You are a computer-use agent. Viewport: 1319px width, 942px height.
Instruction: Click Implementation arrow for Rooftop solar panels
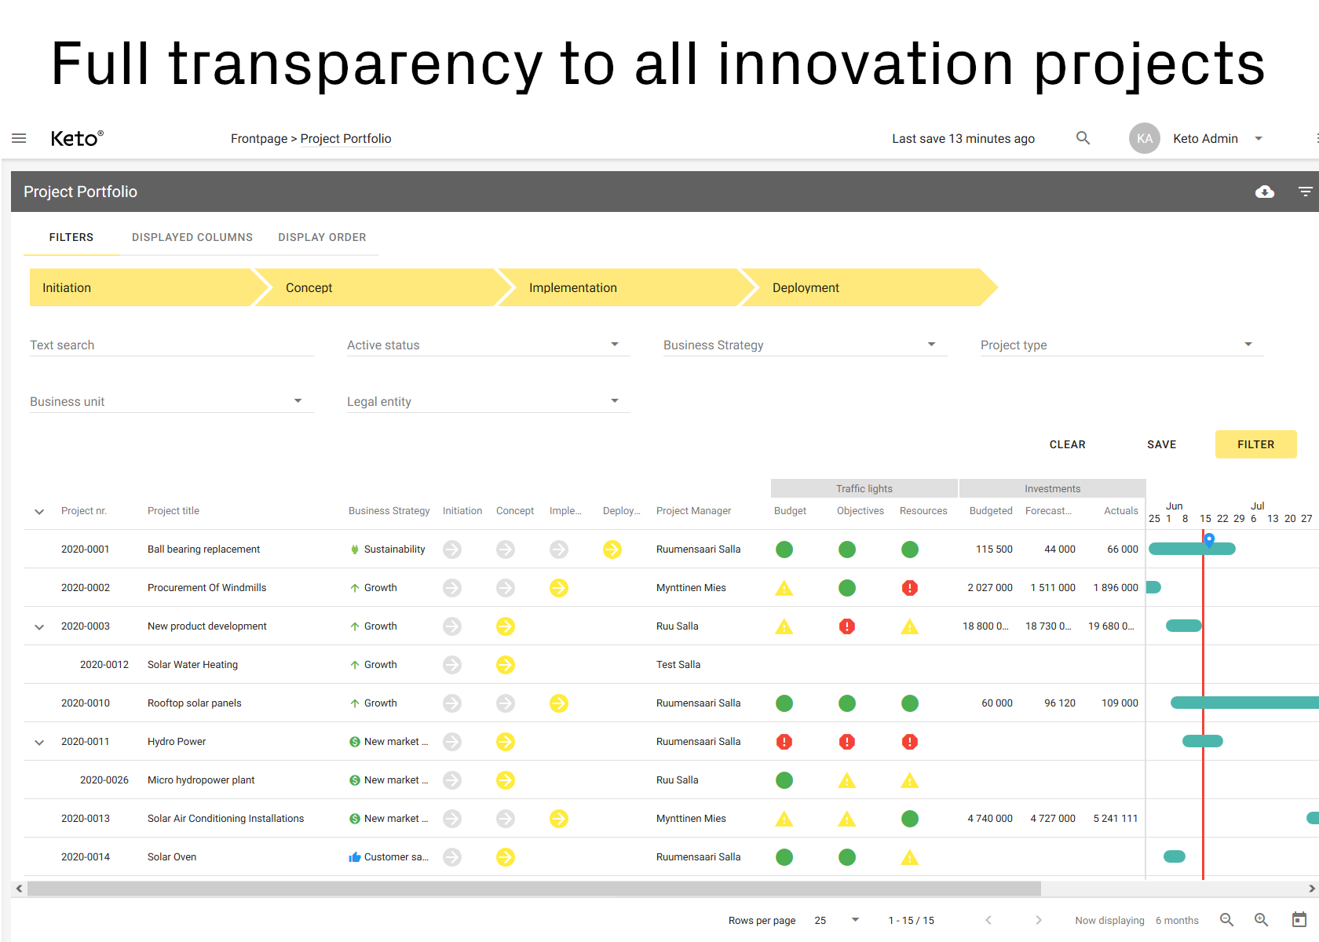pos(559,703)
